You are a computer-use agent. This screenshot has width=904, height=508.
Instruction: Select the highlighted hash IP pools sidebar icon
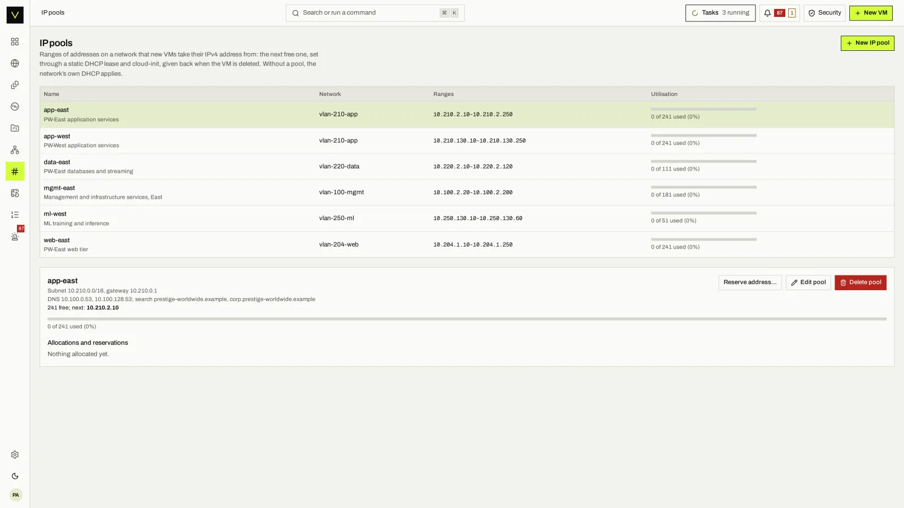coord(15,172)
